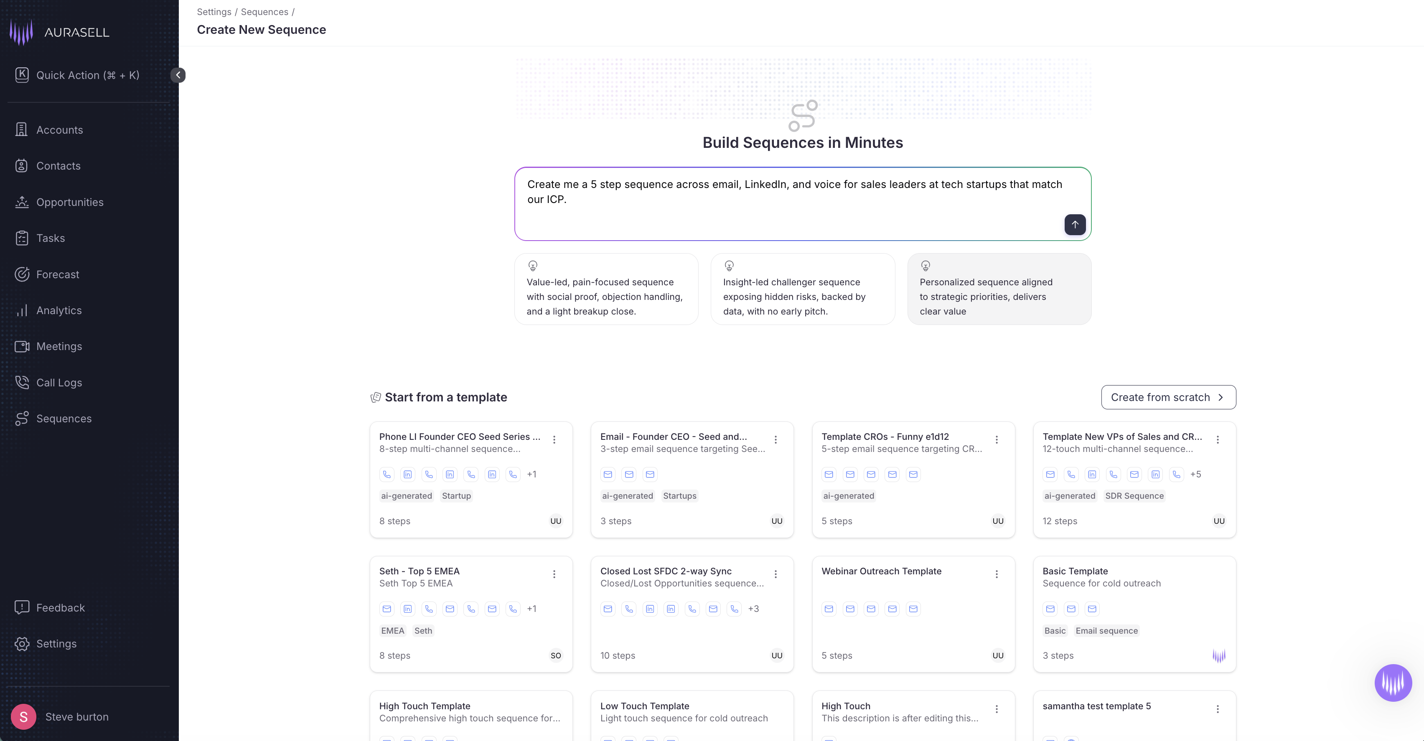Go to Sequences in the sidebar
The height and width of the screenshot is (741, 1424).
point(64,418)
